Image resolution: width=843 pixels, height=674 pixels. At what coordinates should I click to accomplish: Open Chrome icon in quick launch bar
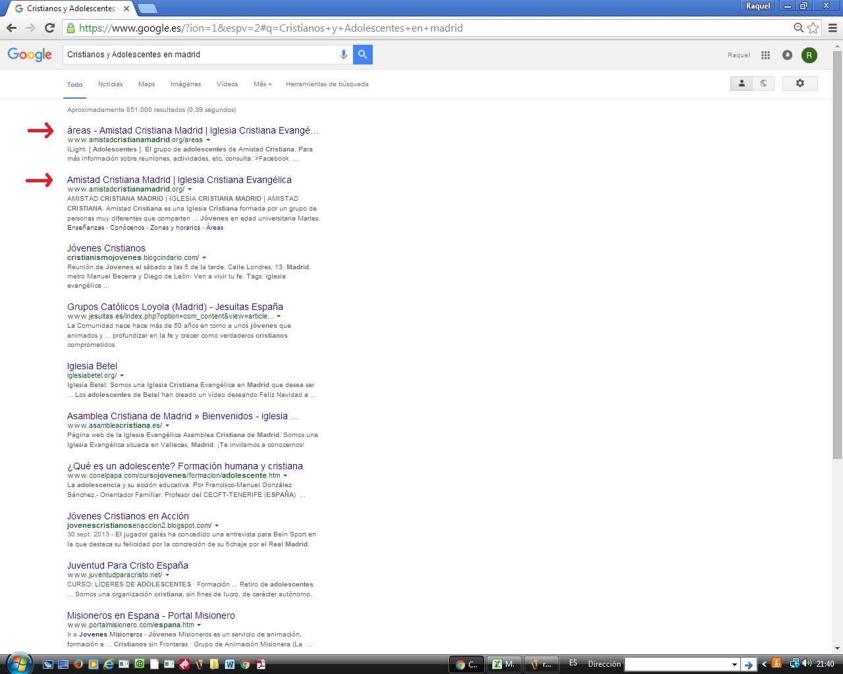[245, 664]
